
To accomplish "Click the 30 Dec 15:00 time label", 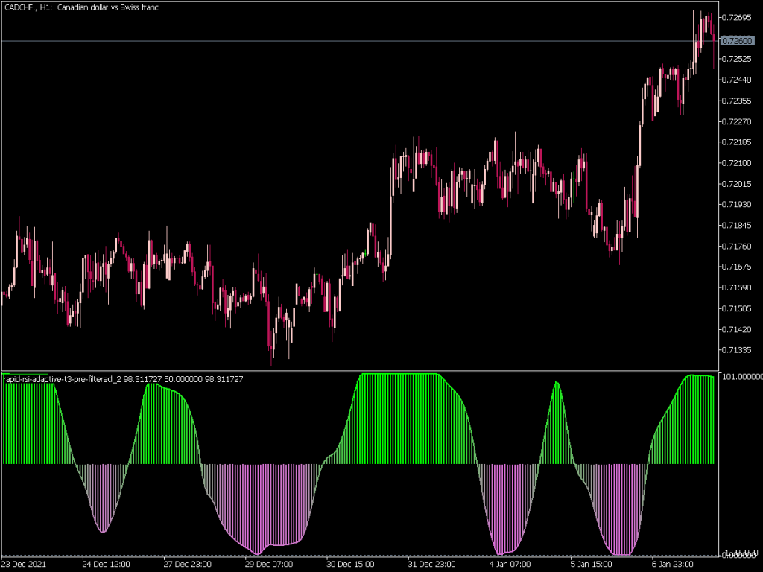I will 350,564.
